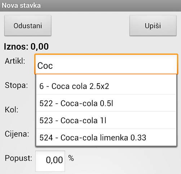
Task: Place cursor after Coc text in Artikl
Action: [x=53, y=66]
